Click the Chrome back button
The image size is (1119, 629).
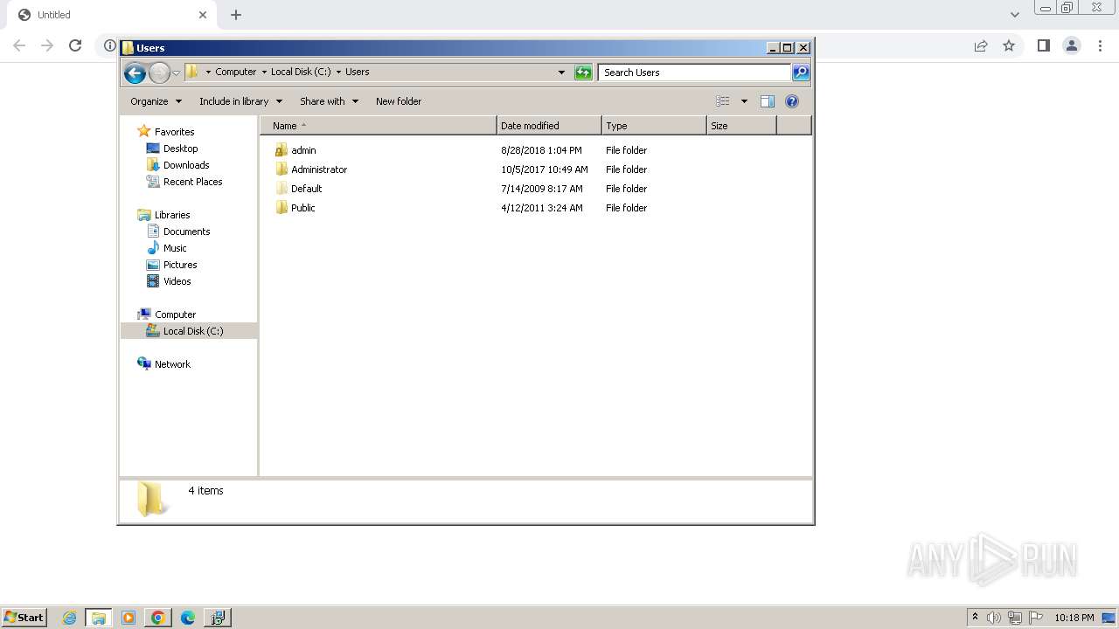tap(19, 45)
